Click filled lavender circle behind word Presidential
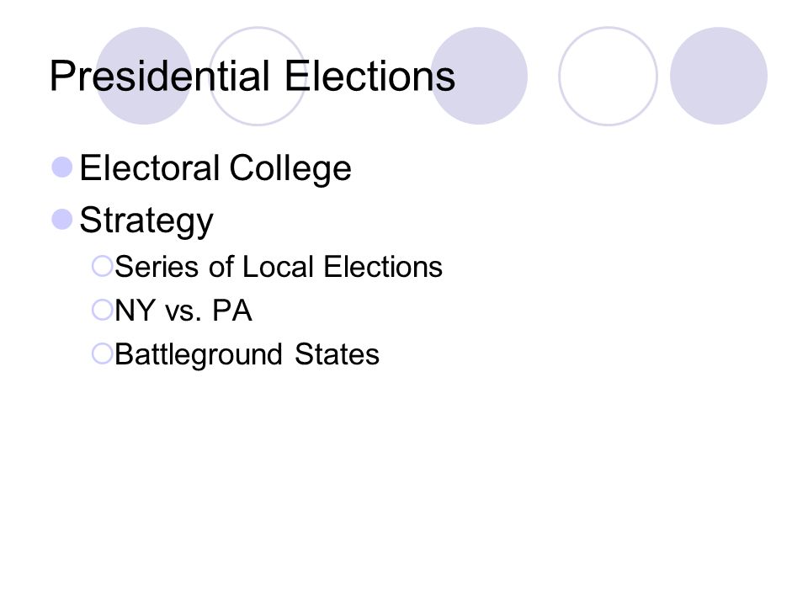The width and height of the screenshot is (808, 606). point(144,76)
